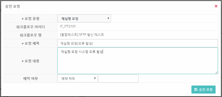Click the # 요청 내용 row label
This screenshot has height=97, width=222.
[x=31, y=61]
